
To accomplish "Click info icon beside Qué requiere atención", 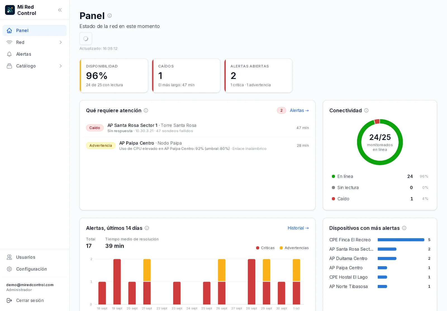I will pos(146,111).
